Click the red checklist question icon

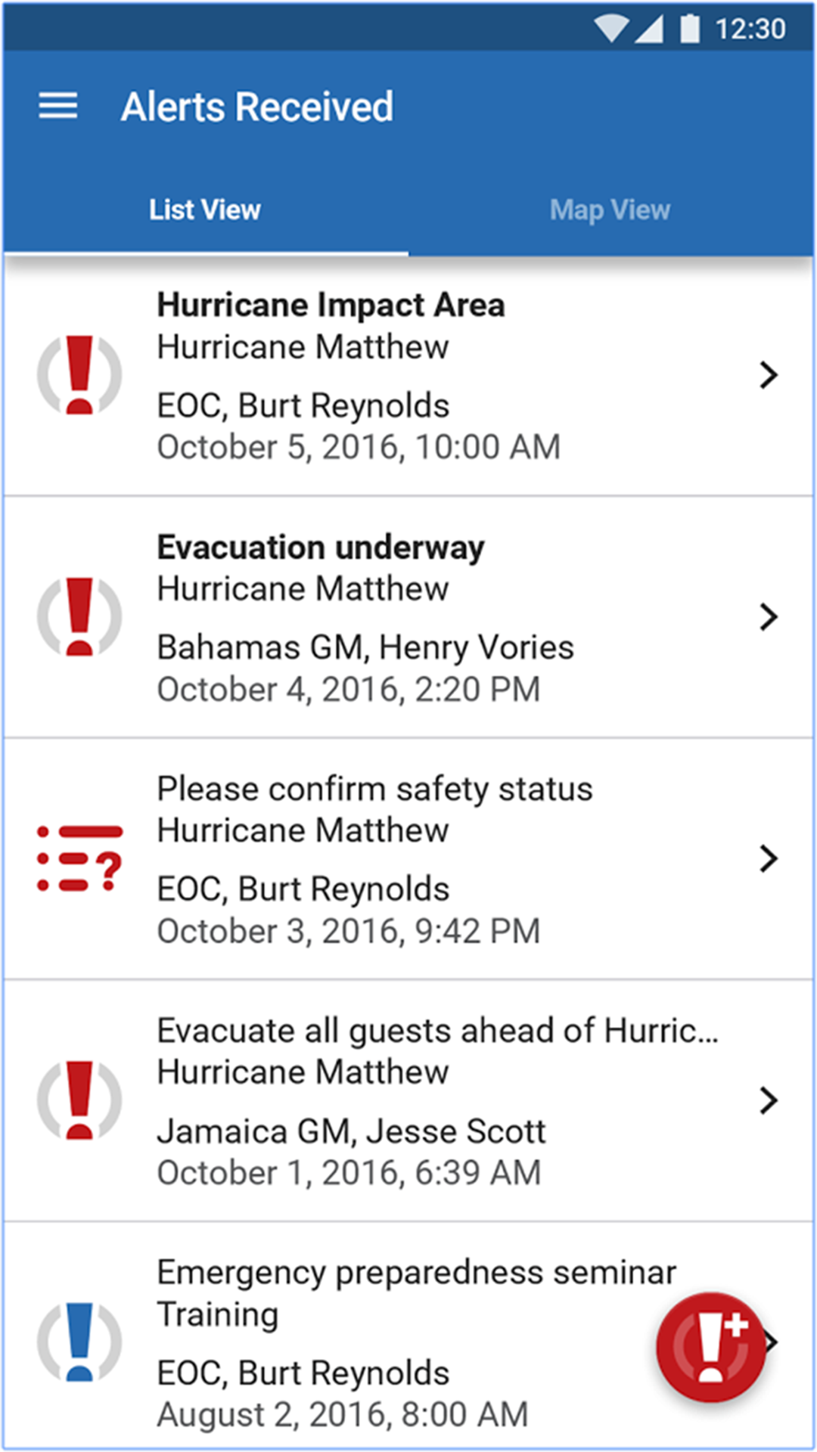tap(79, 858)
